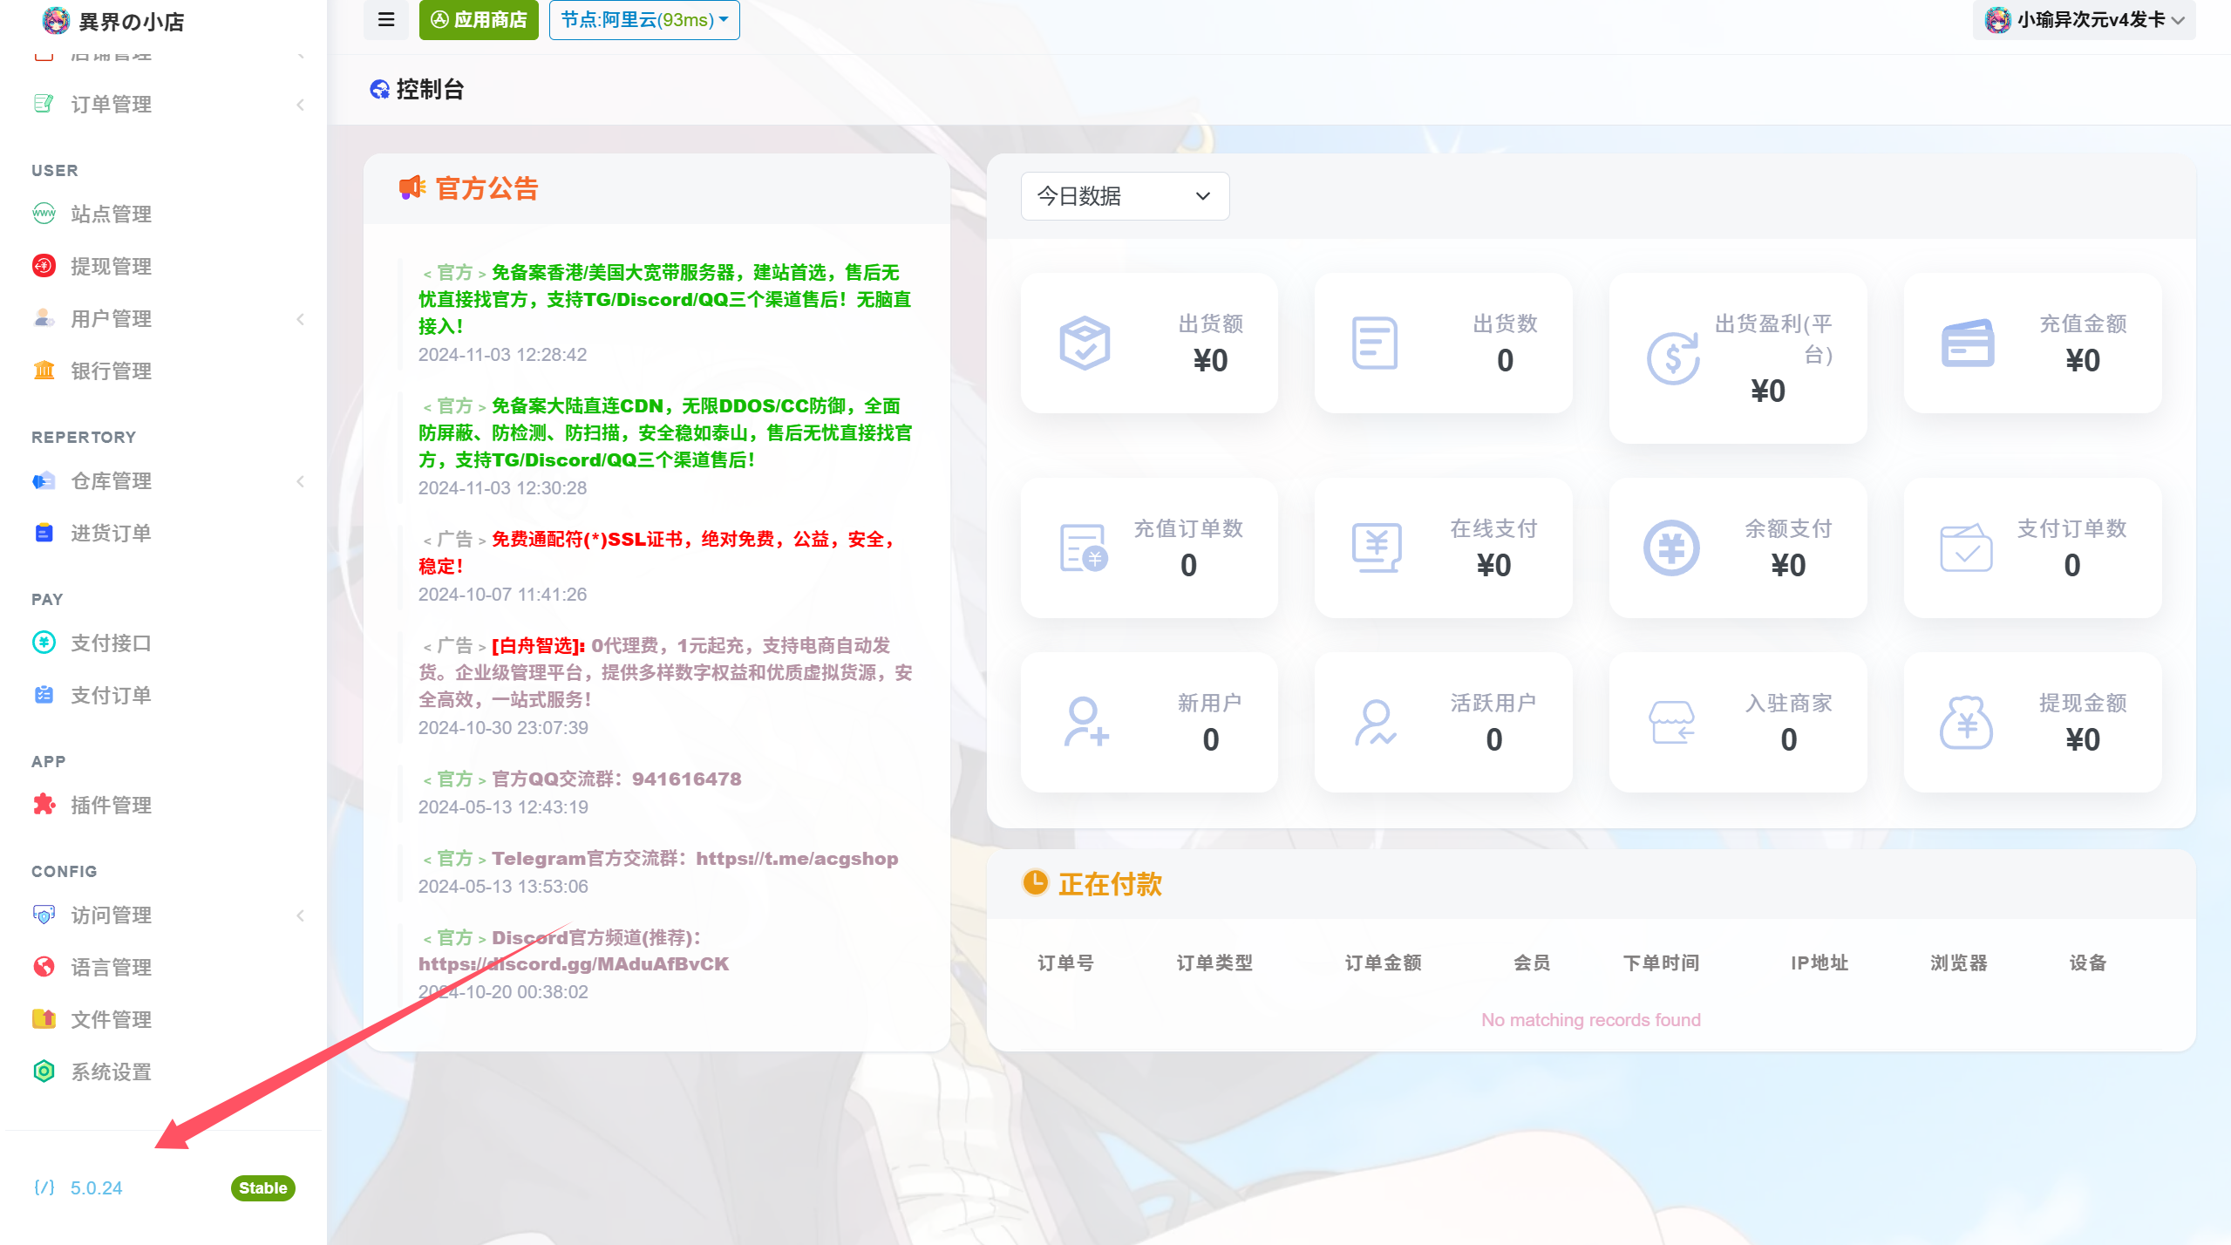Open 进货订单 purchase orders

click(111, 533)
